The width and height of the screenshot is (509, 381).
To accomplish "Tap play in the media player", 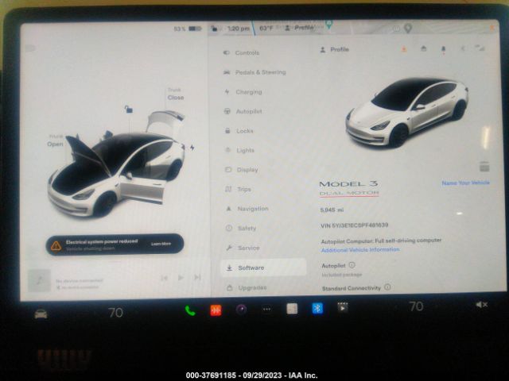I will tap(181, 278).
